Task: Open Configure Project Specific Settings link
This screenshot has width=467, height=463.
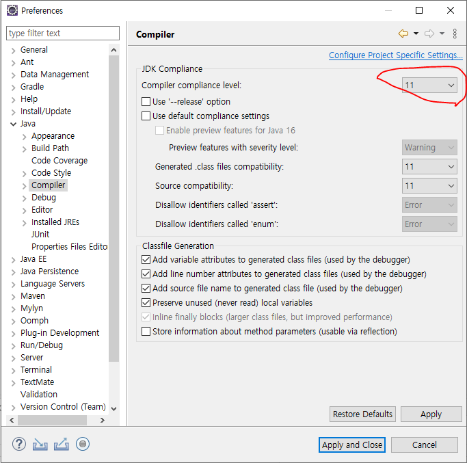Action: click(x=396, y=55)
